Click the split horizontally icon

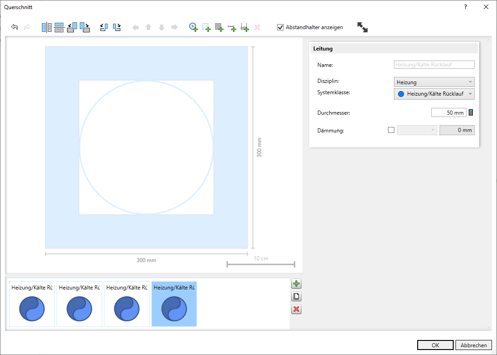click(59, 27)
